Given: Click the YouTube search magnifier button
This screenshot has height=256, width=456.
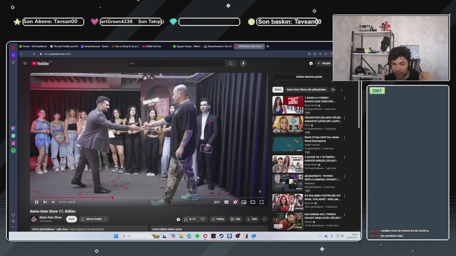Looking at the screenshot, I should [231, 63].
